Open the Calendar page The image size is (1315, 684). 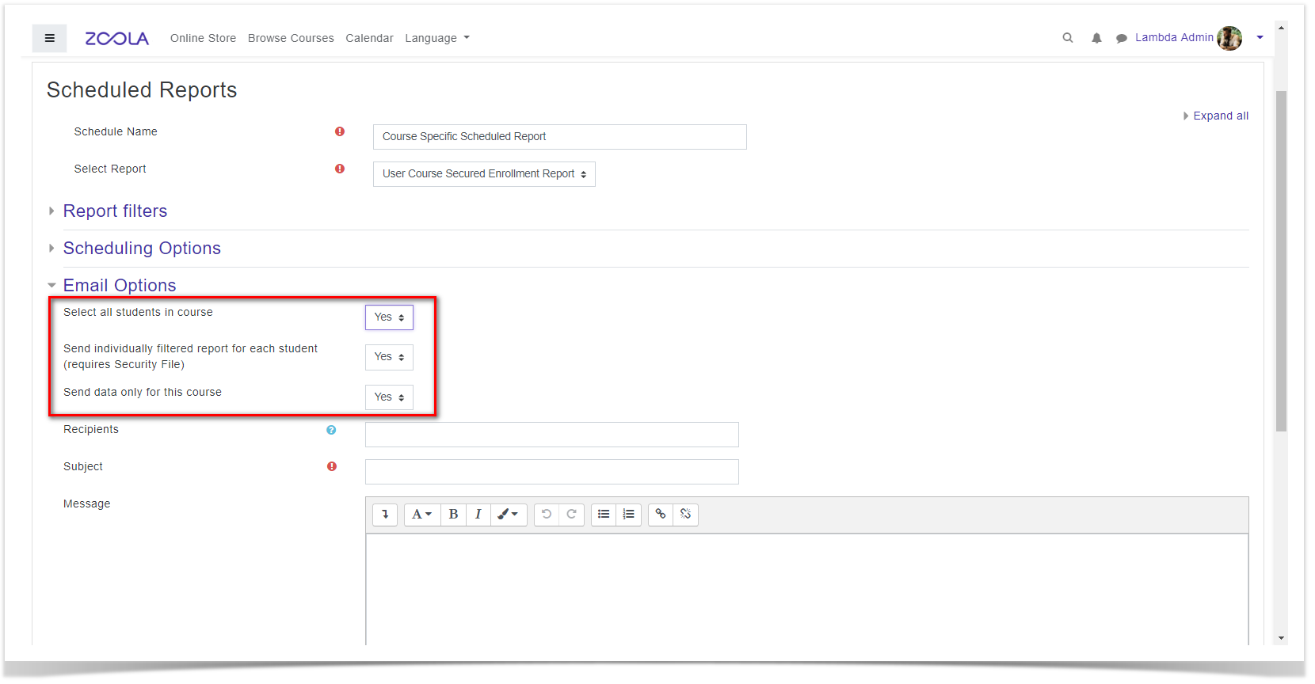point(369,38)
